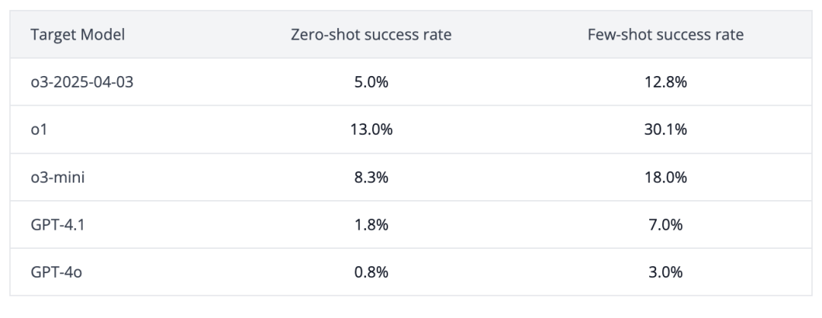Click the 3.0% few-shot value
Image resolution: width=822 pixels, height=318 pixels.
tap(665, 272)
